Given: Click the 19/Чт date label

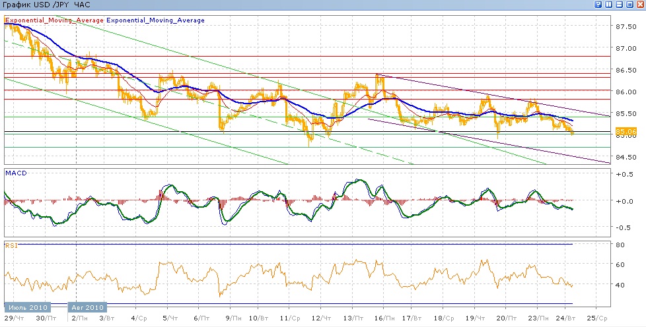Looking at the screenshot, I should [475, 318].
